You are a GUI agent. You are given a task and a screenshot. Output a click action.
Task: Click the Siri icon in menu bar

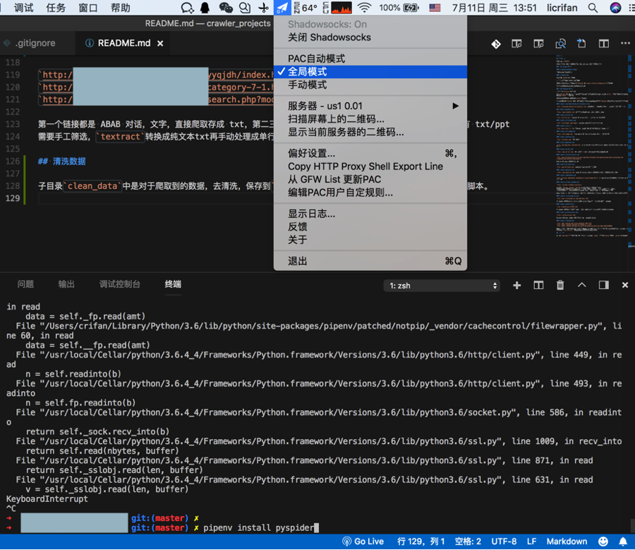(x=615, y=8)
